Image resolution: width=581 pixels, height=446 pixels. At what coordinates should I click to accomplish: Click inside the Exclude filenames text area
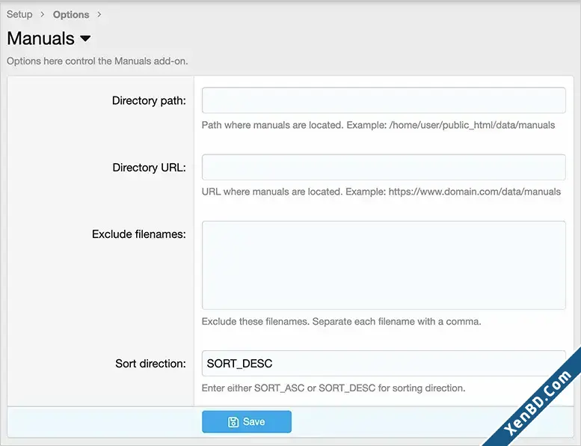tap(384, 265)
